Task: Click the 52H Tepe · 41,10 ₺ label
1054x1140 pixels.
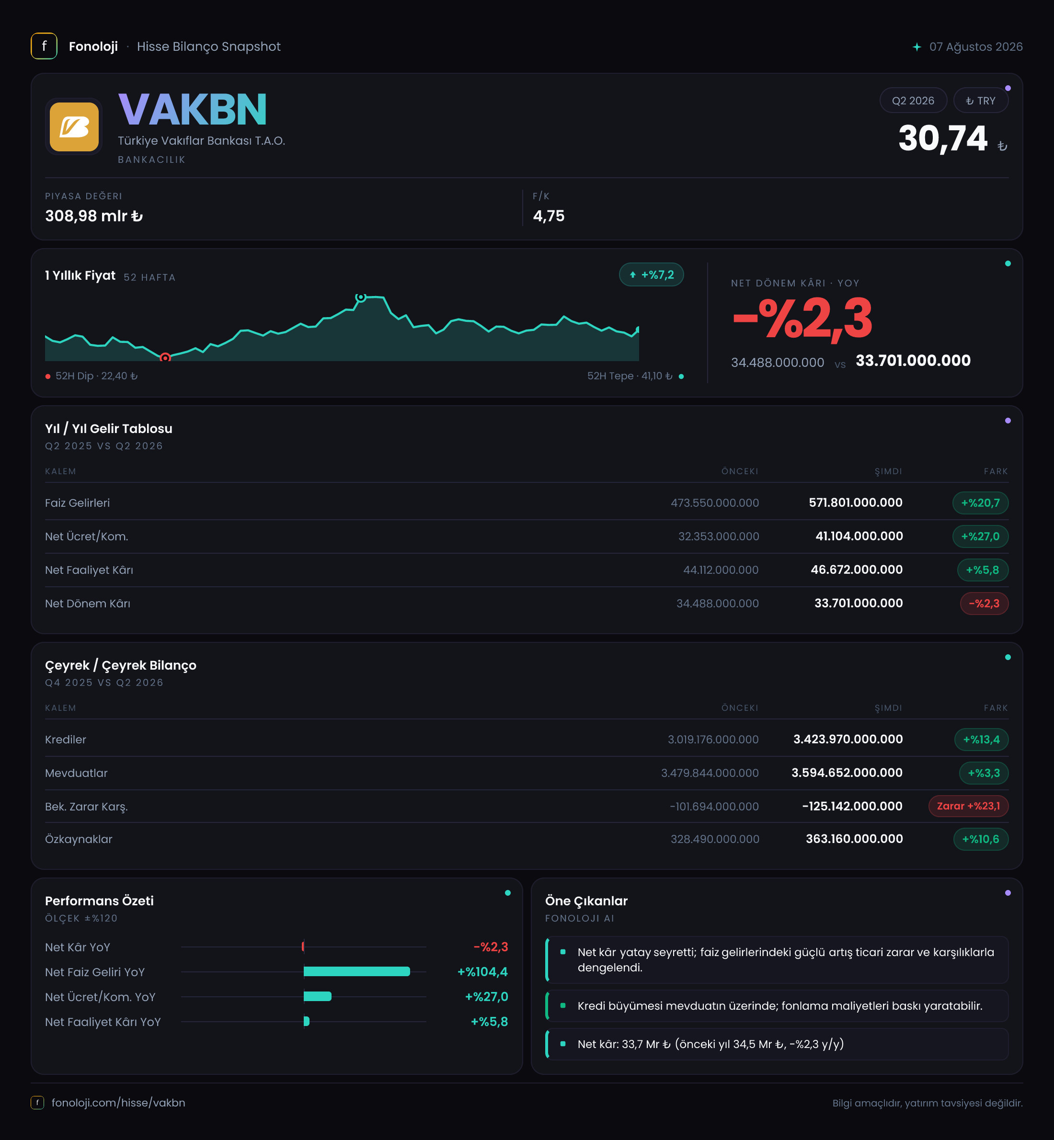Action: pyautogui.click(x=630, y=376)
